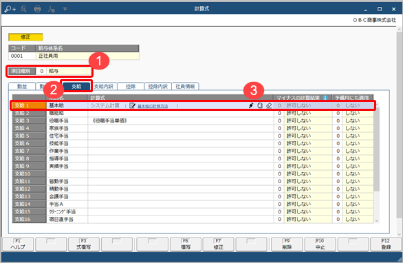403x263 pixels.
Task: Click the 職能給 item name cell
Action: click(67, 113)
